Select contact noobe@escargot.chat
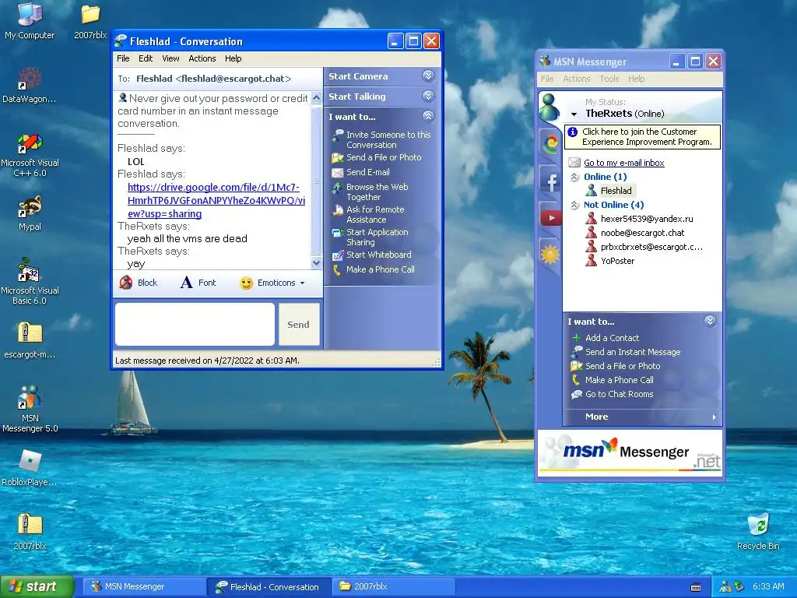The height and width of the screenshot is (598, 797). 635,233
